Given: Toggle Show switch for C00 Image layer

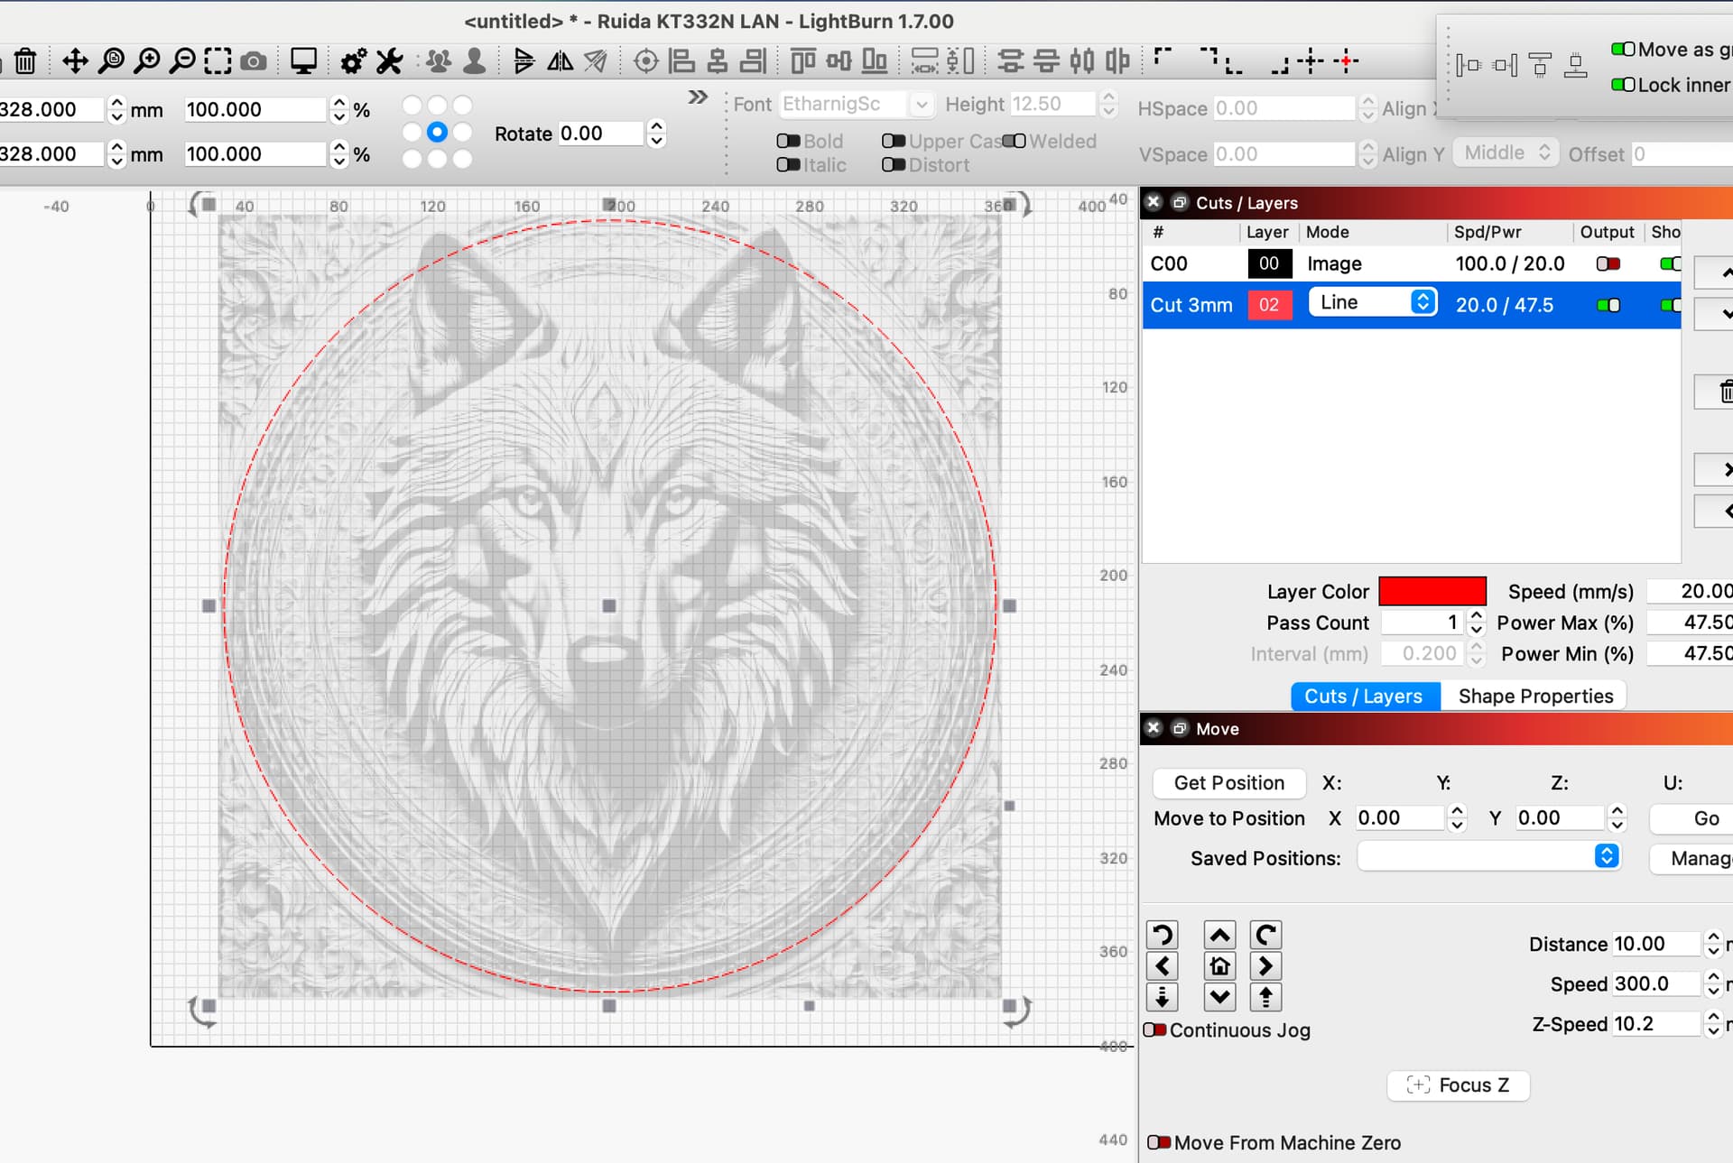Looking at the screenshot, I should [x=1670, y=263].
